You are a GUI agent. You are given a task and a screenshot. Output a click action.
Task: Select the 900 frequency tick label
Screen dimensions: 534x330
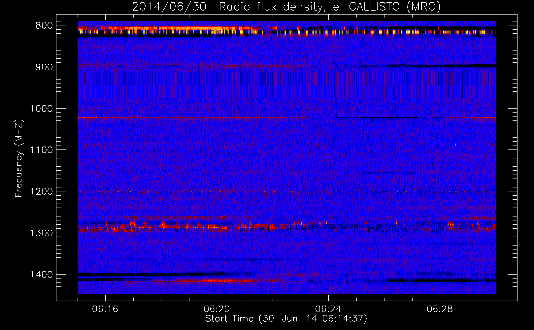[44, 67]
